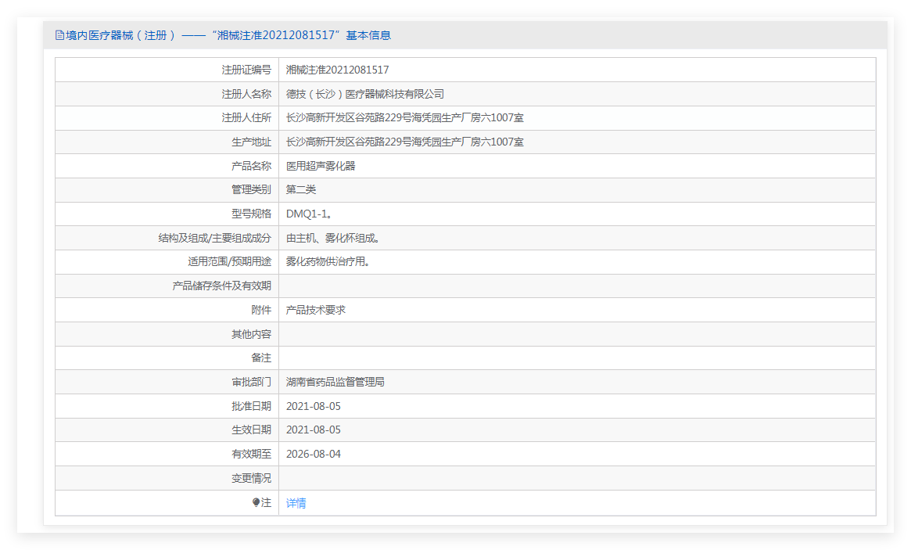Select the 注册人住所 address value
Image resolution: width=911 pixels, height=550 pixels.
(x=405, y=118)
